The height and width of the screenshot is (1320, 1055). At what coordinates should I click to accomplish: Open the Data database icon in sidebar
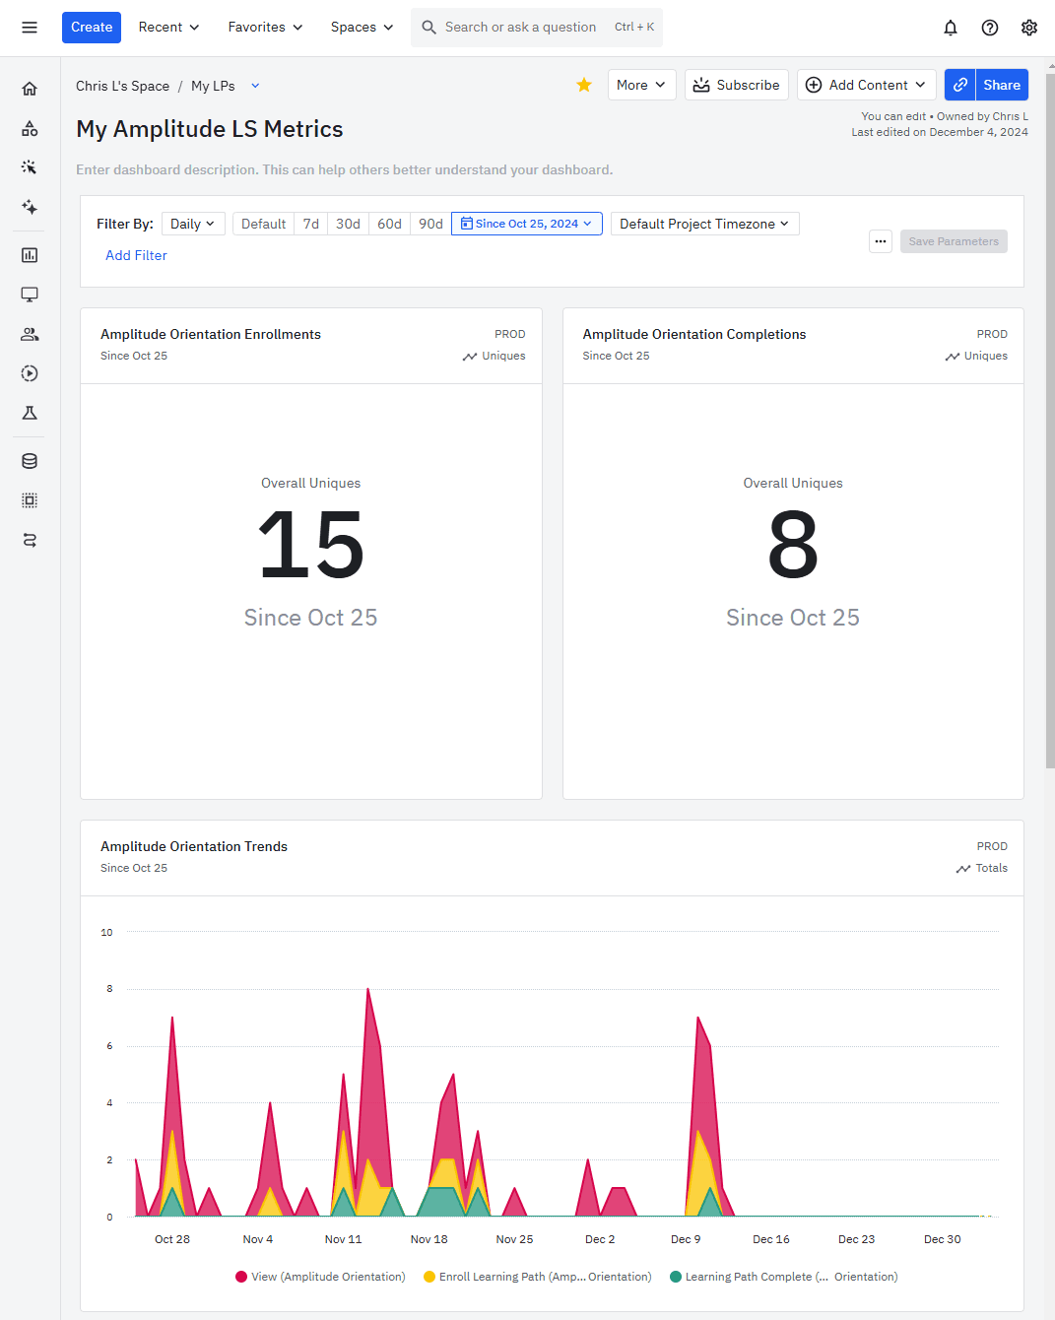pyautogui.click(x=30, y=460)
